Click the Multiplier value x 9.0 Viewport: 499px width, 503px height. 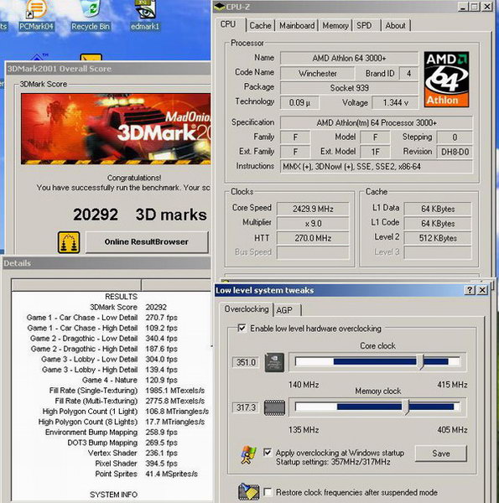[313, 224]
